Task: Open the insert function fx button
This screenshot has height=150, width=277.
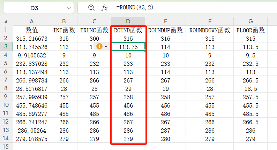Action: (104, 8)
